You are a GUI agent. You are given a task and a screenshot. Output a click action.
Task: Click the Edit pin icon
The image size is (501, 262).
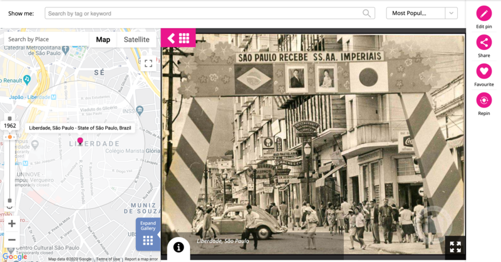click(483, 13)
